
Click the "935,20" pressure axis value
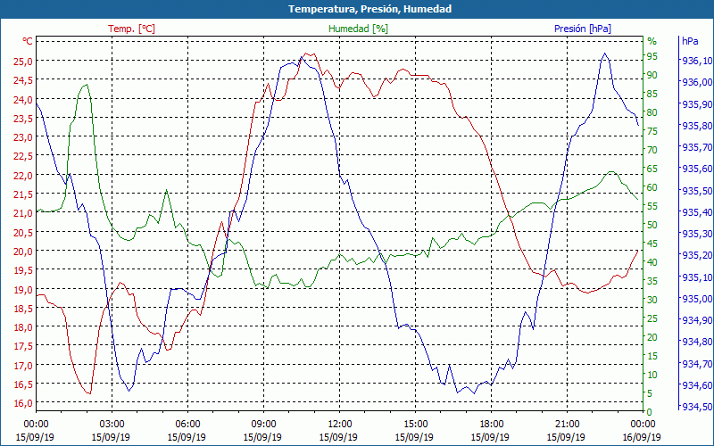[697, 255]
